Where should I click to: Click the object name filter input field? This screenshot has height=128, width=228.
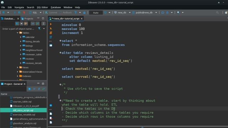pos(19,29)
